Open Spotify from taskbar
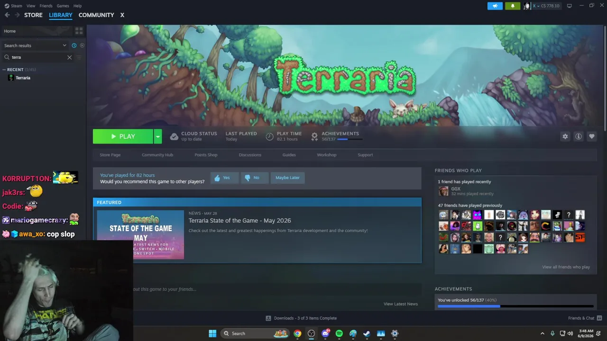 (x=339, y=333)
